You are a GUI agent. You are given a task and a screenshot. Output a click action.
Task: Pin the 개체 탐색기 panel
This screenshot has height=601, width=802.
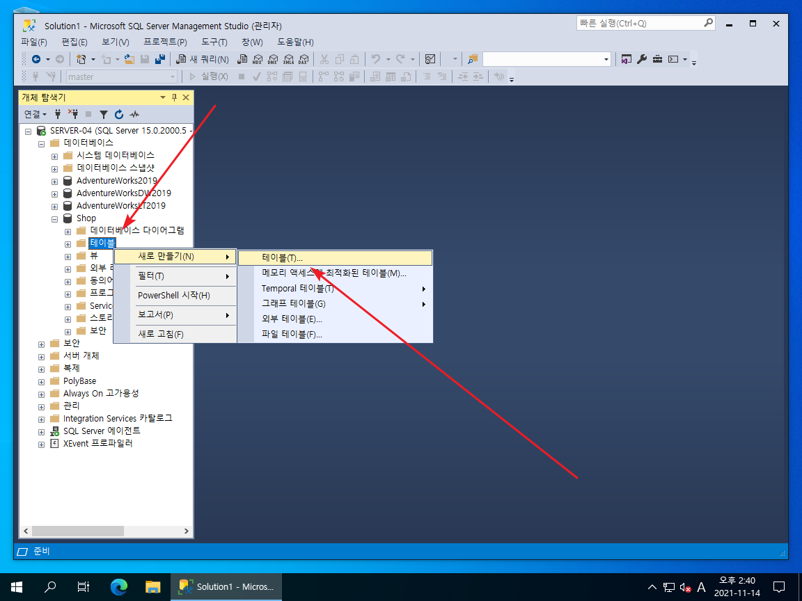coord(175,97)
